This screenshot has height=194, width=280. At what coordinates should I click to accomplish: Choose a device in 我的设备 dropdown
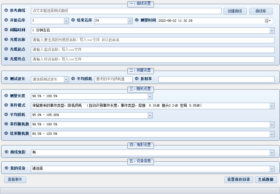(271, 169)
